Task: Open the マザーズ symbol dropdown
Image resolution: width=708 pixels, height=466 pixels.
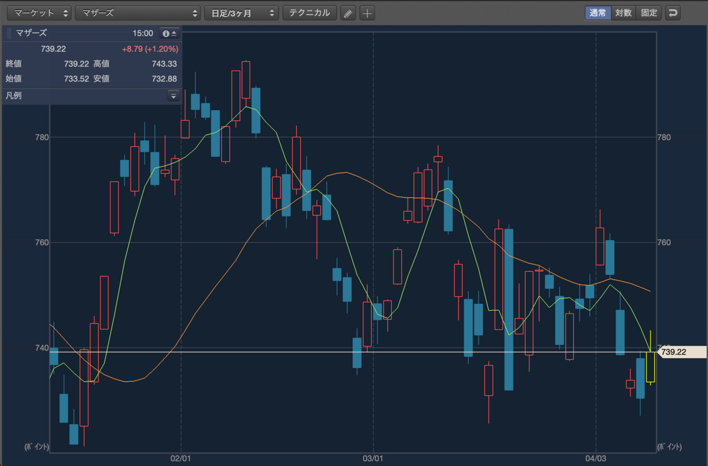Action: coord(137,13)
